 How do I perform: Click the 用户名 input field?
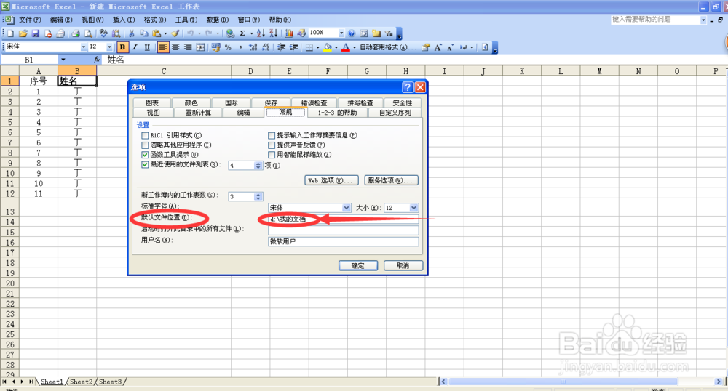tap(344, 241)
